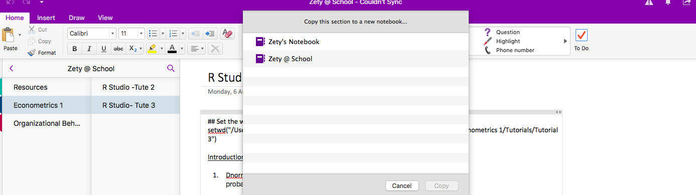
Task: Apply a numbered list
Action: click(174, 34)
